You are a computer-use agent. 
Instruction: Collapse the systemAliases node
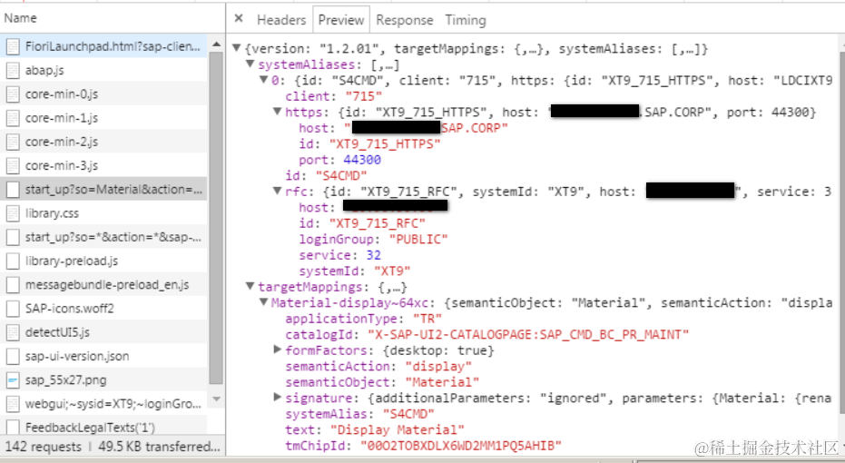click(x=250, y=64)
